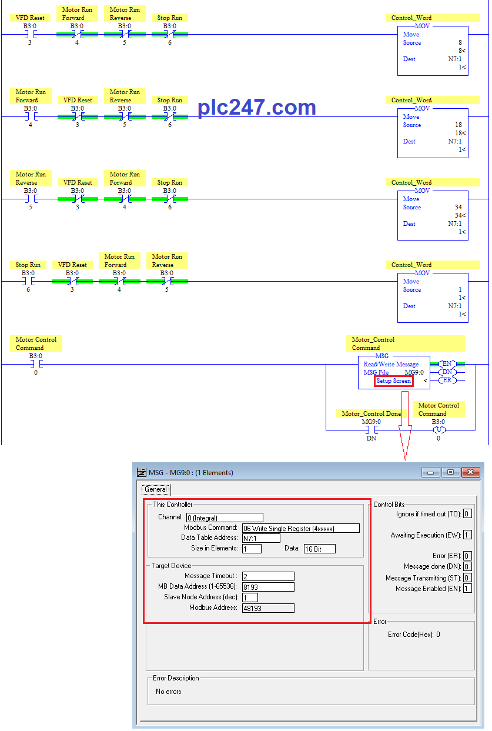This screenshot has width=492, height=731.
Task: Select the General tab in MSG dialog
Action: 156,489
